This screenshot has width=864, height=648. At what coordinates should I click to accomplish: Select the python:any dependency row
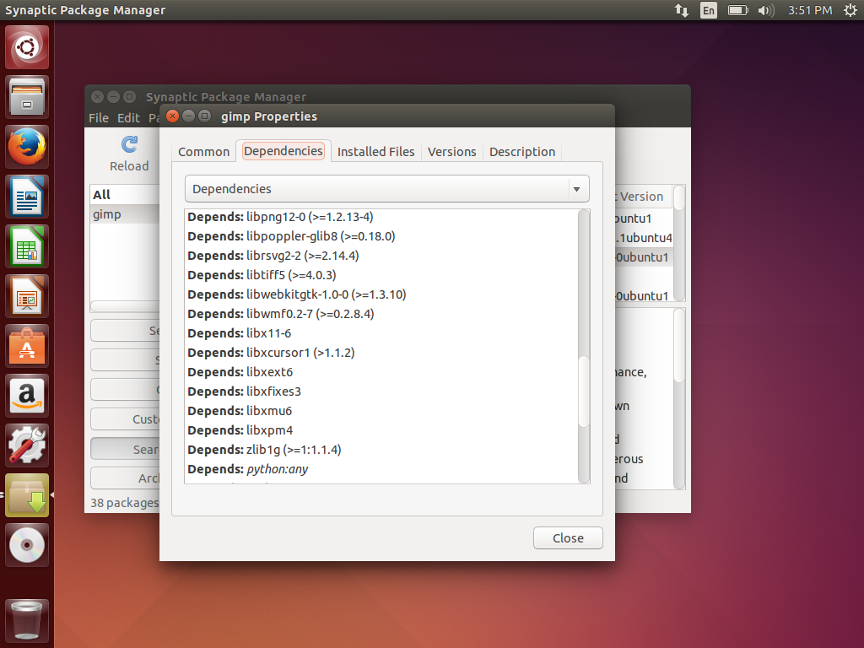381,469
